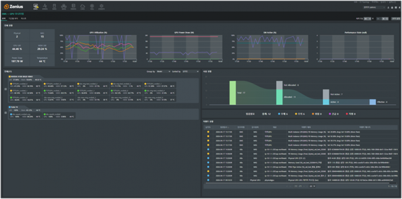Open the highlighted EMS module icon
Image resolution: width=402 pixels, height=199 pixels.
tap(36, 7)
